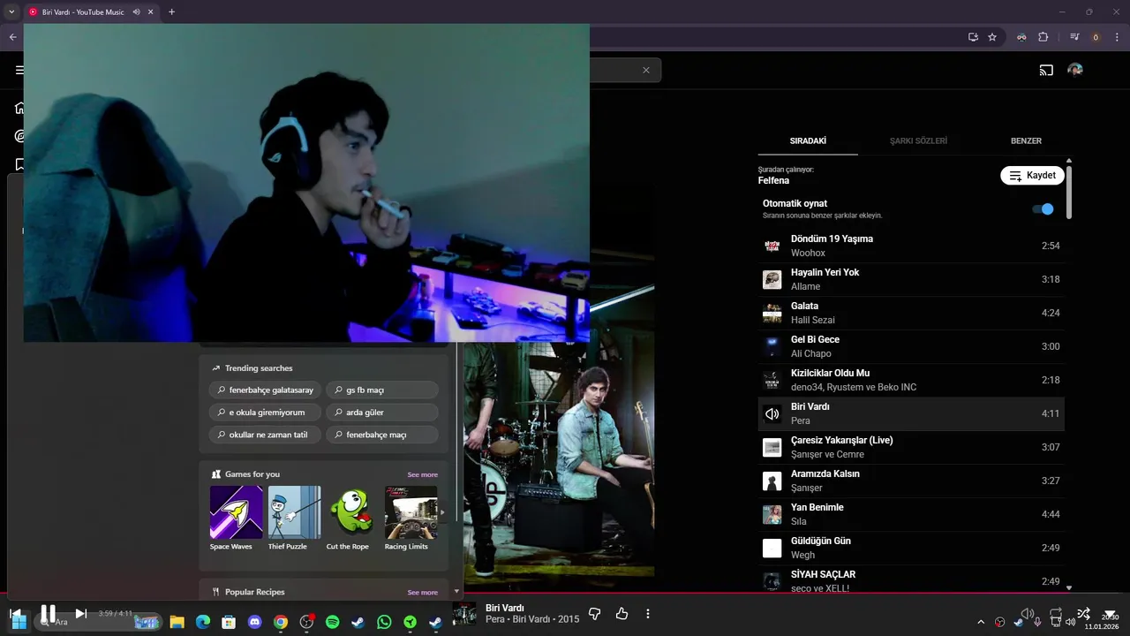Search trending term gs fb maçı
This screenshot has width=1130, height=636.
click(x=382, y=390)
